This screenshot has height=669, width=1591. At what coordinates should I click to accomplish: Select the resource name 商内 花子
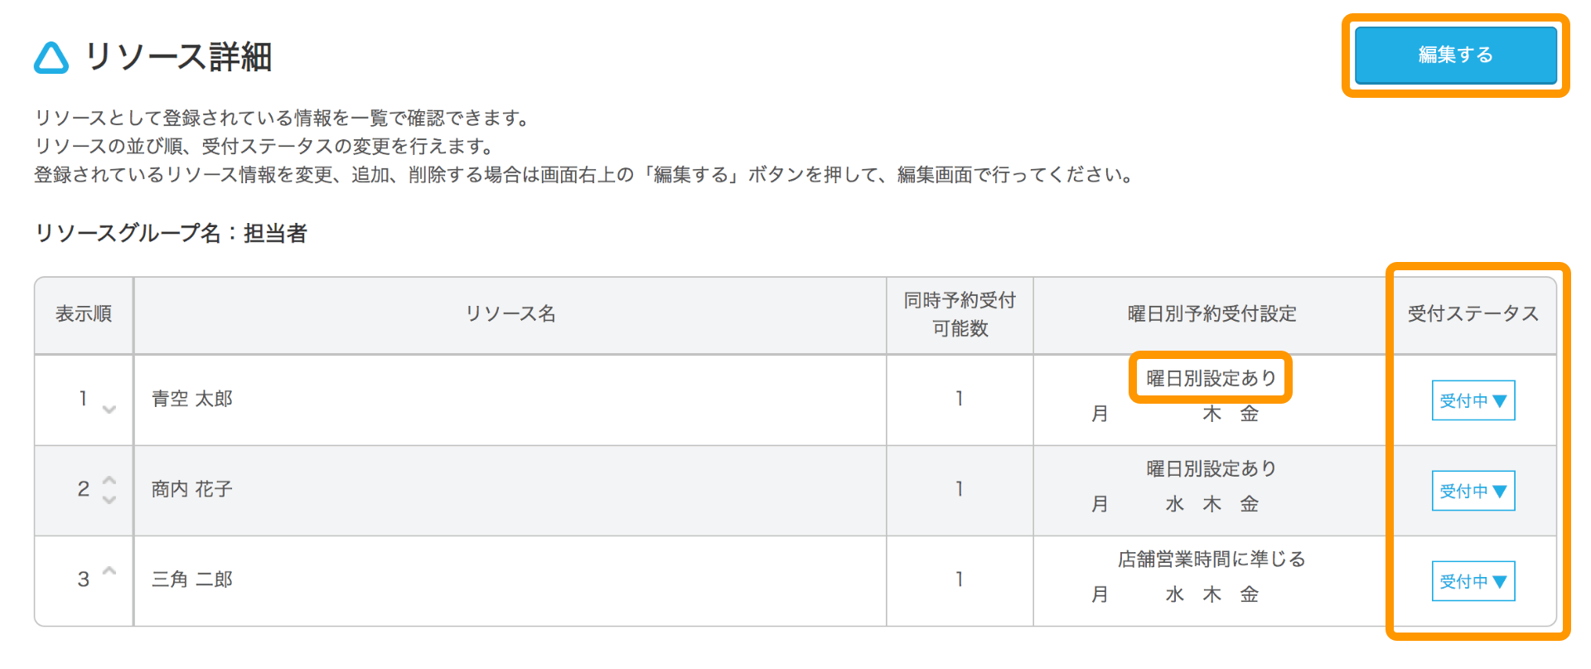coord(191,489)
